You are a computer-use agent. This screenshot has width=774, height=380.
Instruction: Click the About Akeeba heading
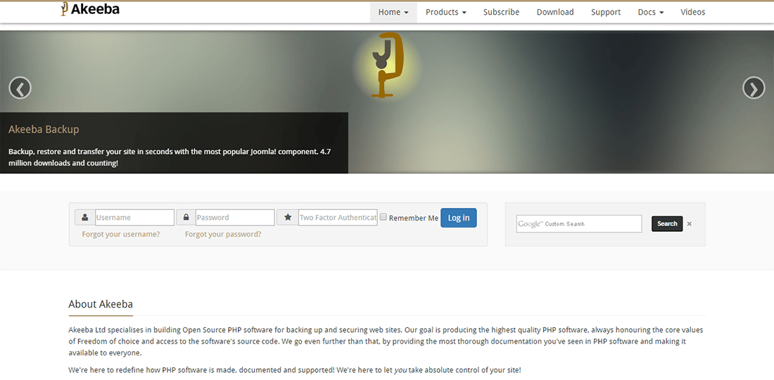[x=101, y=304]
